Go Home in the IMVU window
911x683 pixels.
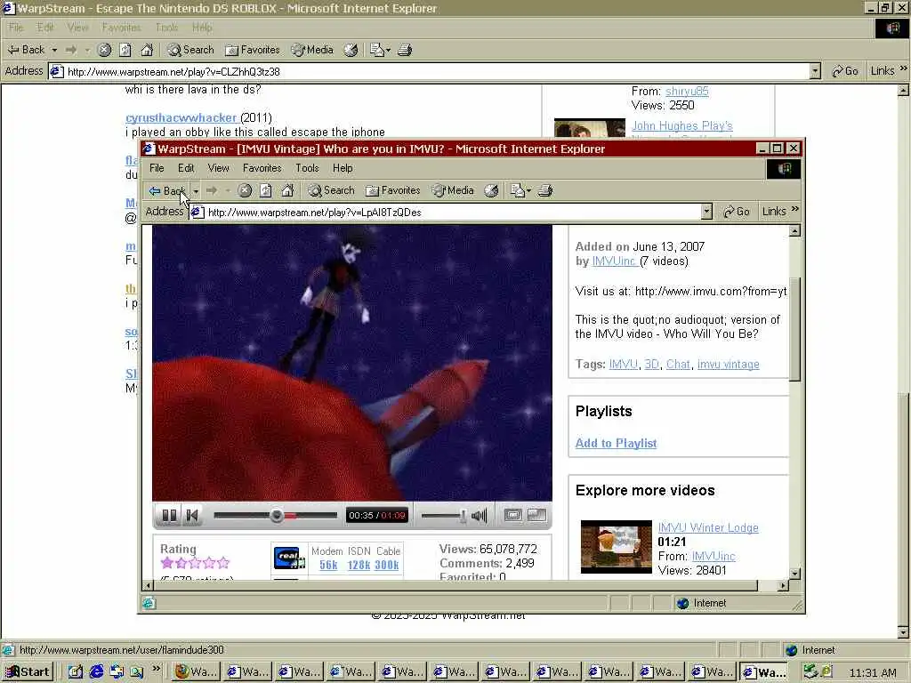(x=287, y=190)
